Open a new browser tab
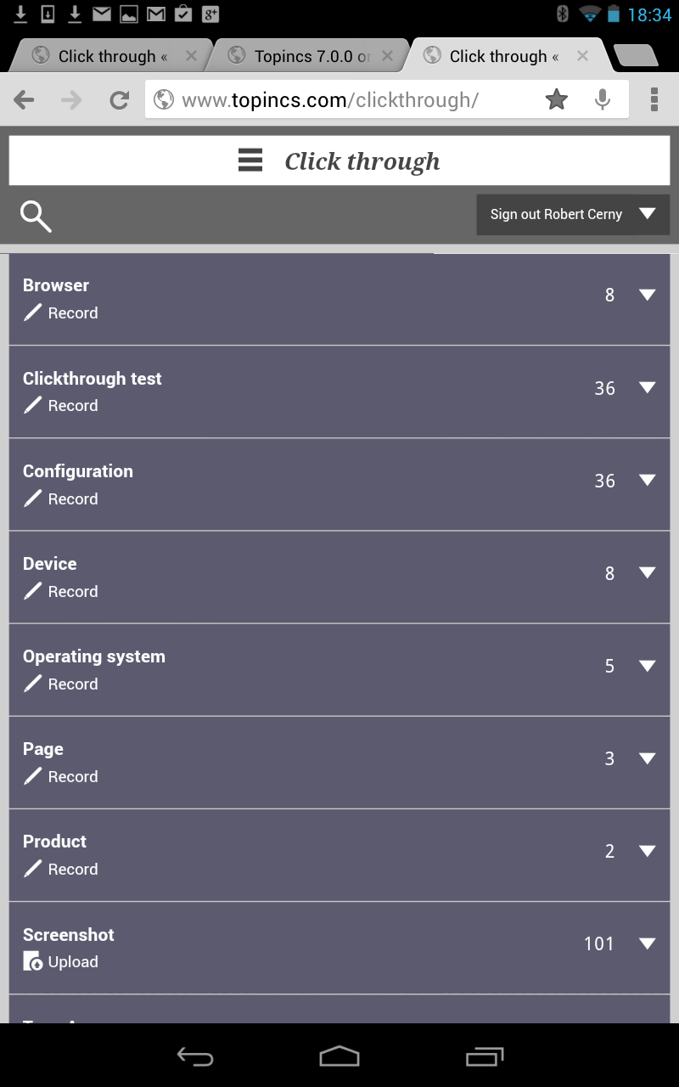Image resolution: width=679 pixels, height=1087 pixels. tap(635, 56)
